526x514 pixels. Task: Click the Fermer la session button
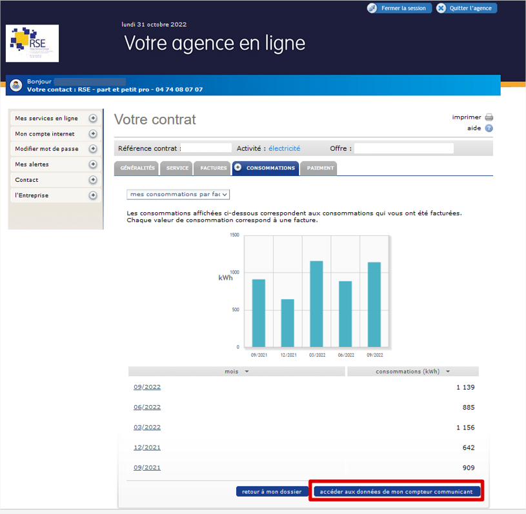pyautogui.click(x=398, y=8)
